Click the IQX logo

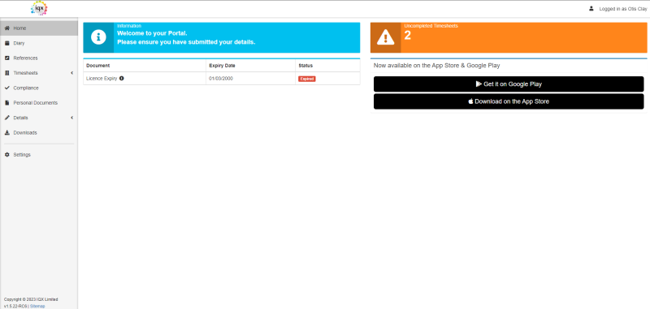point(39,8)
